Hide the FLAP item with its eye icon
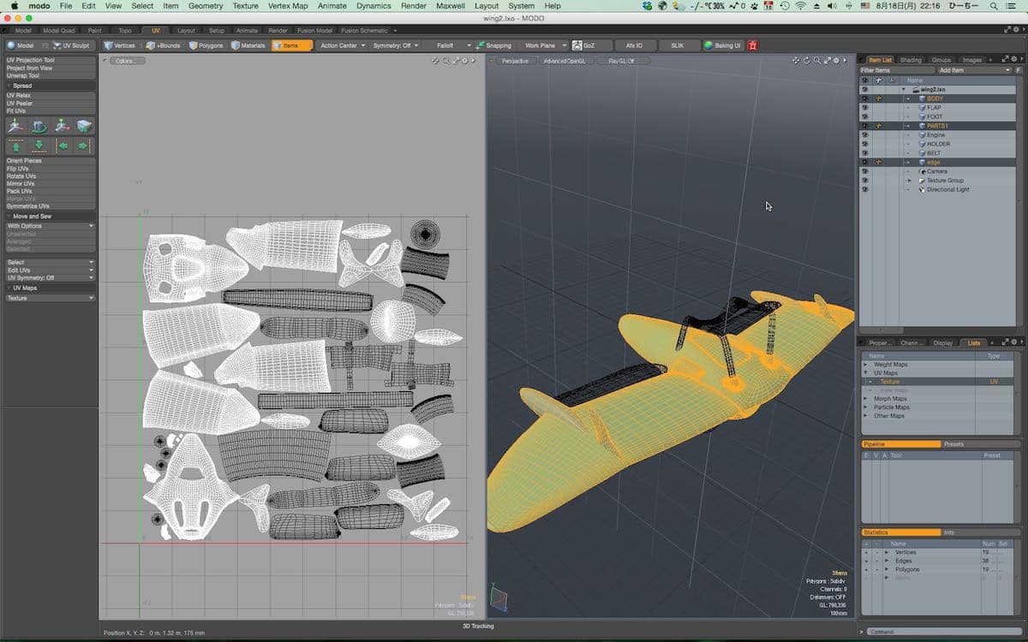The image size is (1028, 642). [864, 108]
